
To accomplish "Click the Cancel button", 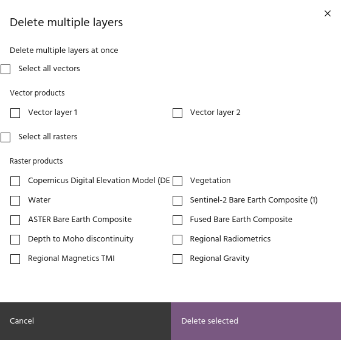I will (85, 321).
